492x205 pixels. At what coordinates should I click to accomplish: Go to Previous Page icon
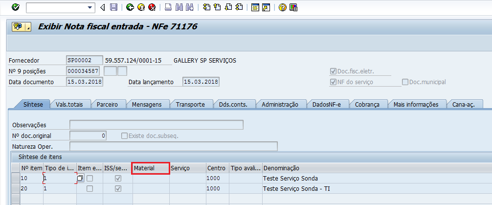(217, 7)
